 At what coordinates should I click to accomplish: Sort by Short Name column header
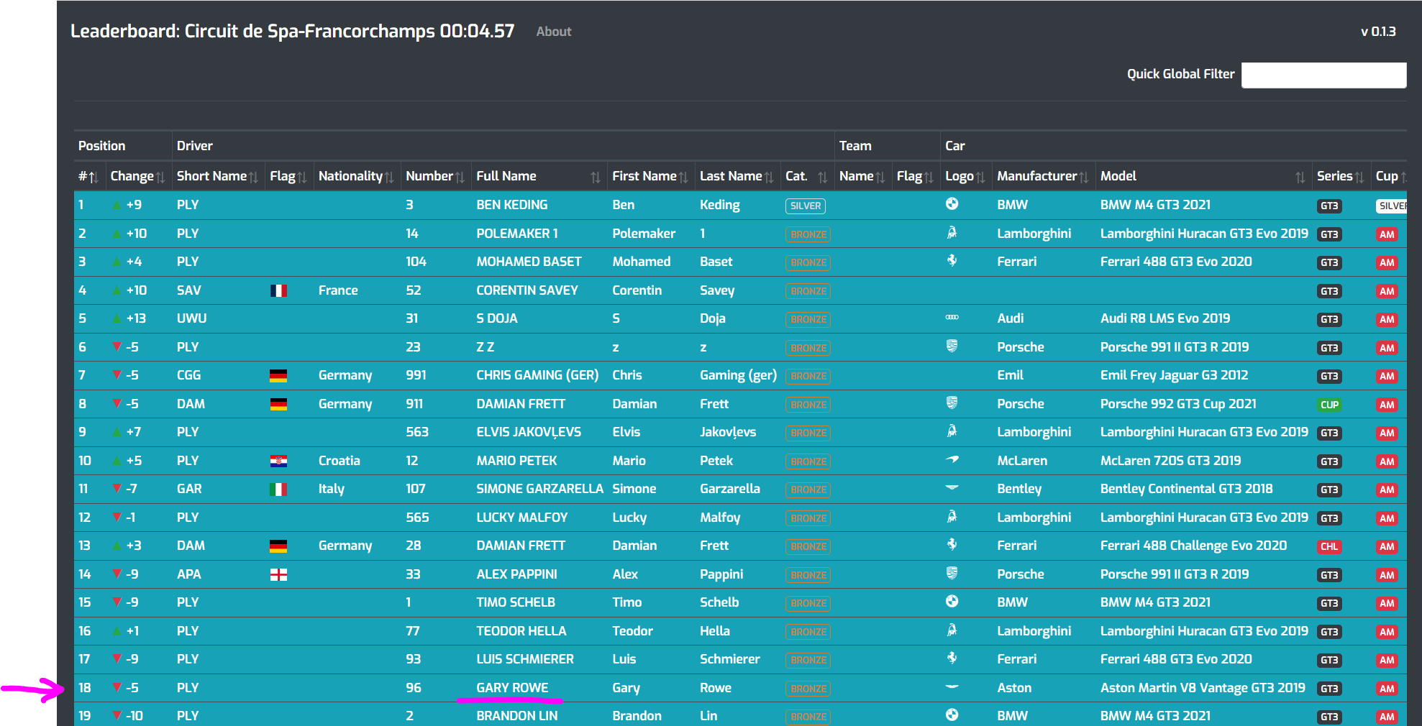click(217, 176)
